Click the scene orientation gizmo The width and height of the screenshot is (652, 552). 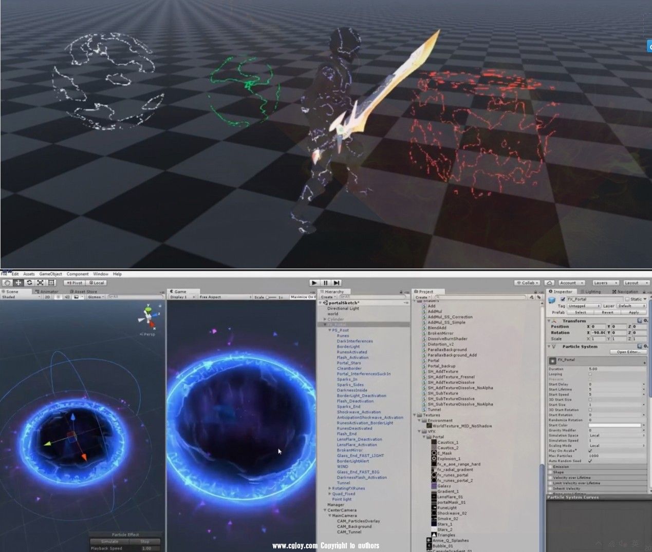[x=149, y=318]
